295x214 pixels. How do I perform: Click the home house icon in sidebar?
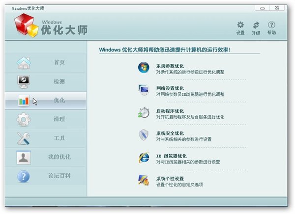point(24,63)
